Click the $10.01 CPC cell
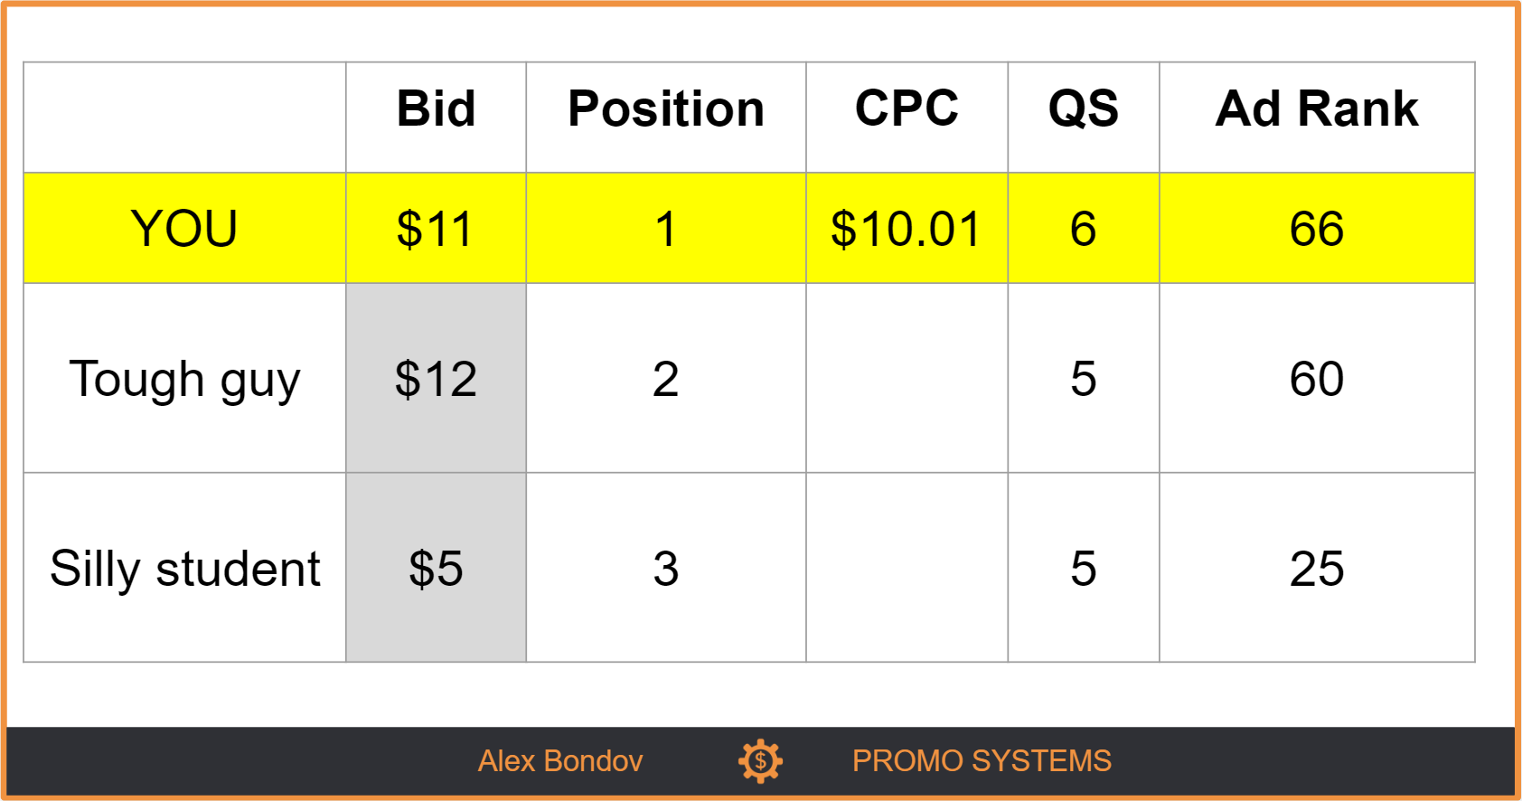 point(907,228)
